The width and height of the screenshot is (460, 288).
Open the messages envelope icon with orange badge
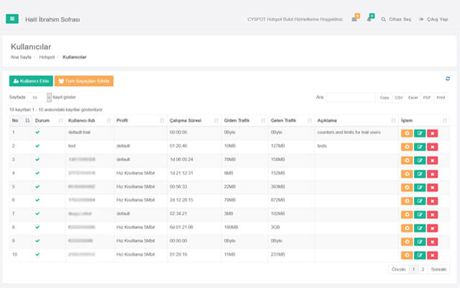coord(354,19)
